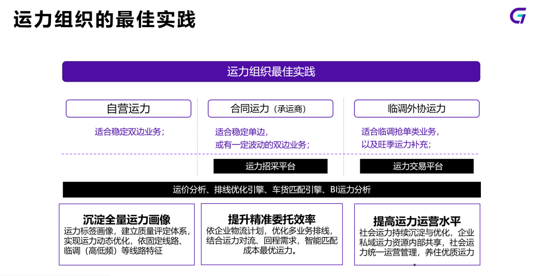Select the line 私域运力资源内部共享，社会运
The image size is (536, 276).
(x=417, y=242)
